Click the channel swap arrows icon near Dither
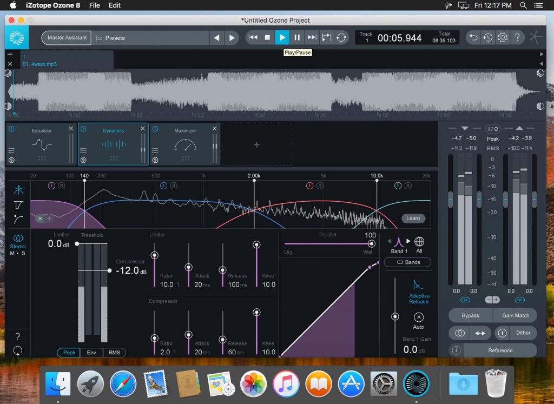Viewport: 554px width, 404px height. [480, 333]
